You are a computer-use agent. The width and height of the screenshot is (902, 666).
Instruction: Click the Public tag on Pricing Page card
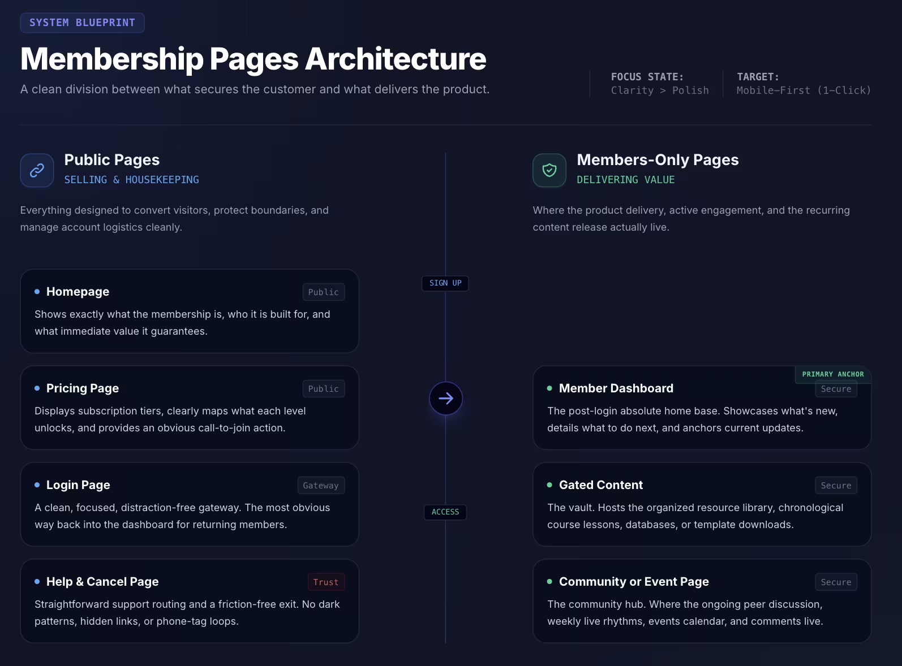coord(324,389)
